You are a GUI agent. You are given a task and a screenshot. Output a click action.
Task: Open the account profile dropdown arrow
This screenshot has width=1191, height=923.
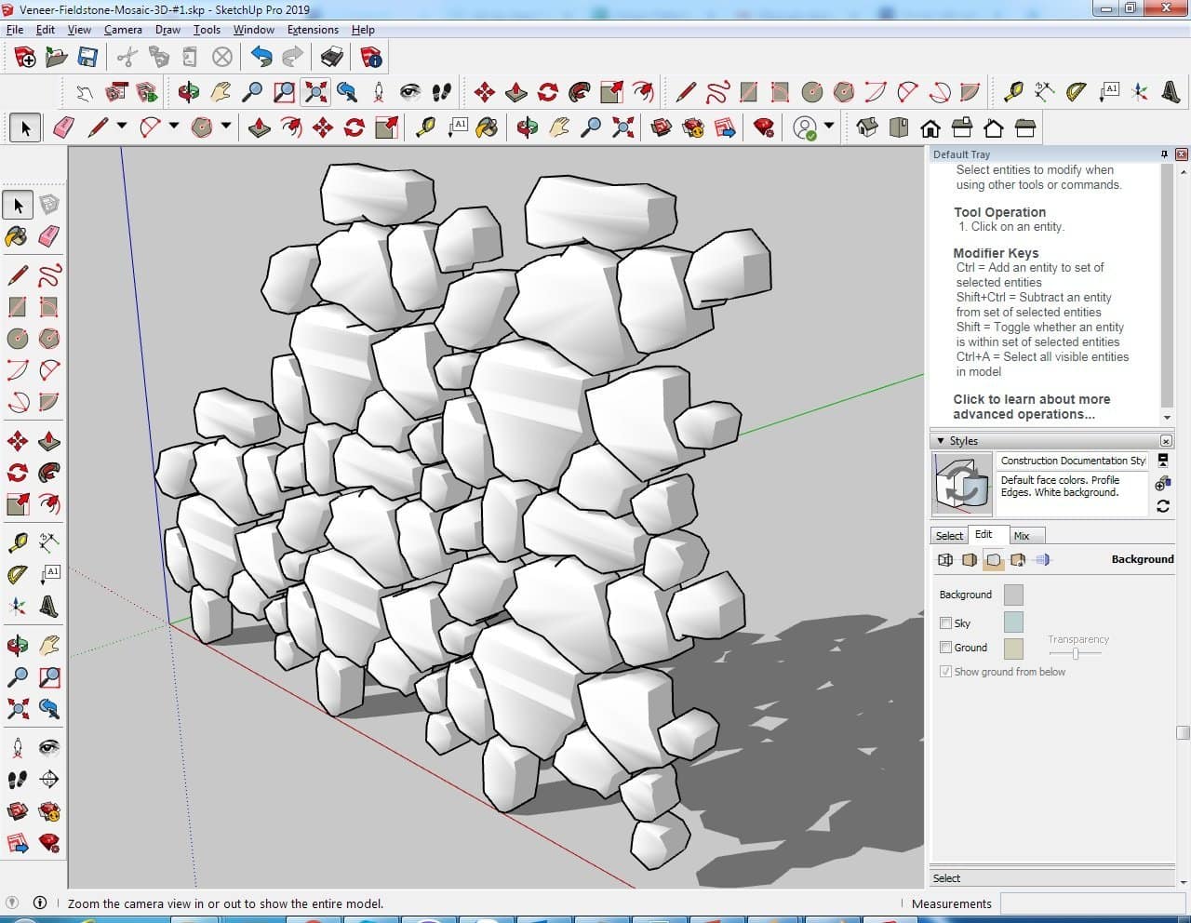(x=829, y=126)
